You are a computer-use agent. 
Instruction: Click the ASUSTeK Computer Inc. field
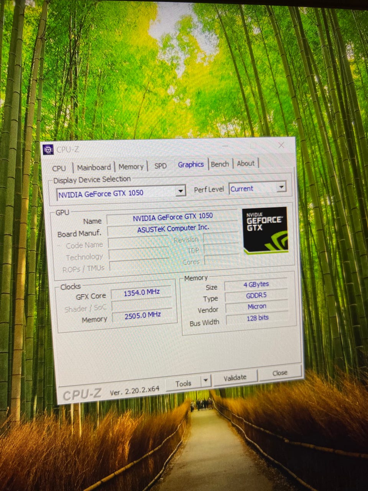pos(173,229)
